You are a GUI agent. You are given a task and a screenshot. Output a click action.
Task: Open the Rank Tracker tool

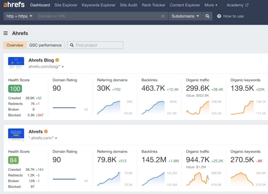click(154, 5)
